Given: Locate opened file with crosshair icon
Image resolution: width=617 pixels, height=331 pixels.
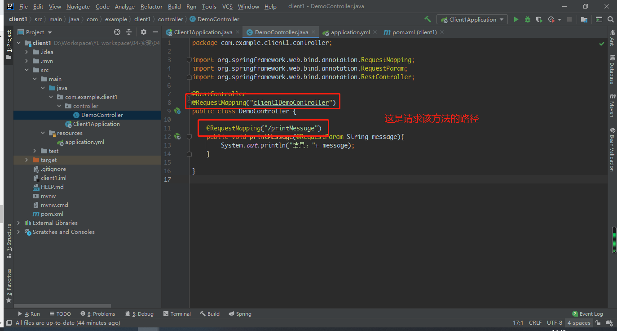Looking at the screenshot, I should coord(117,32).
